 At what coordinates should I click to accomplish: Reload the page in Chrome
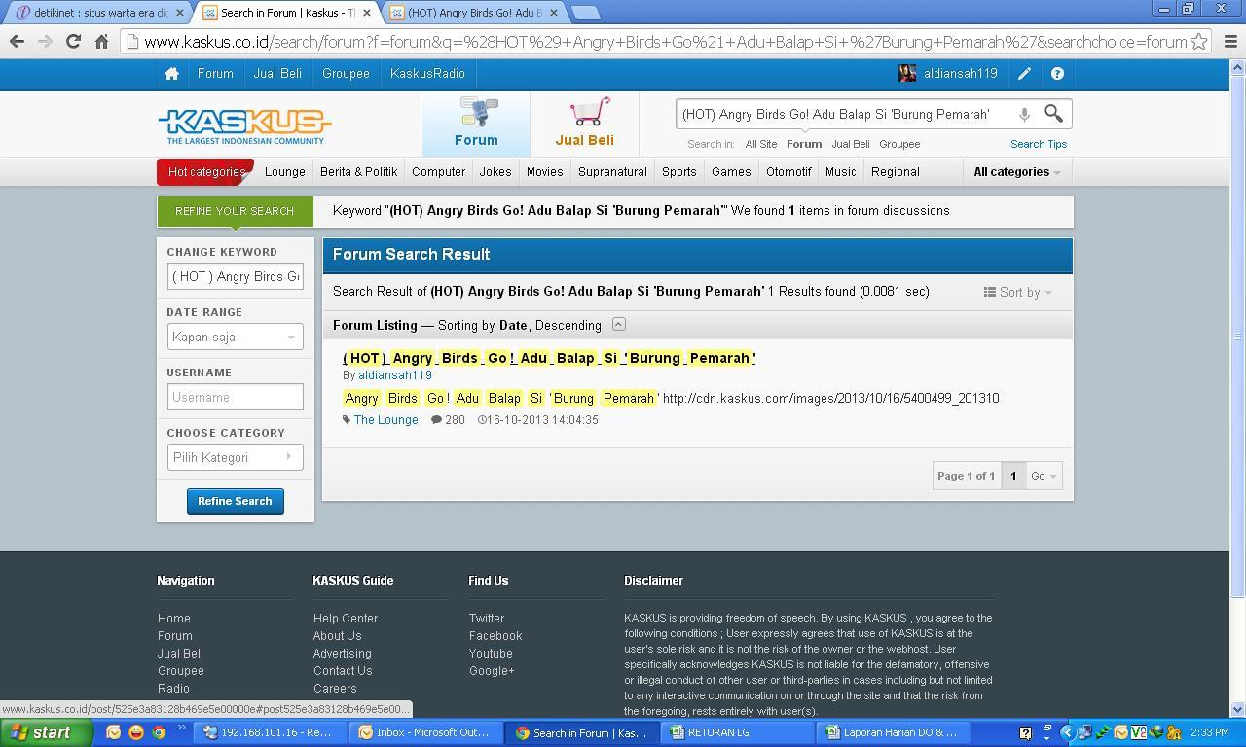tap(73, 41)
